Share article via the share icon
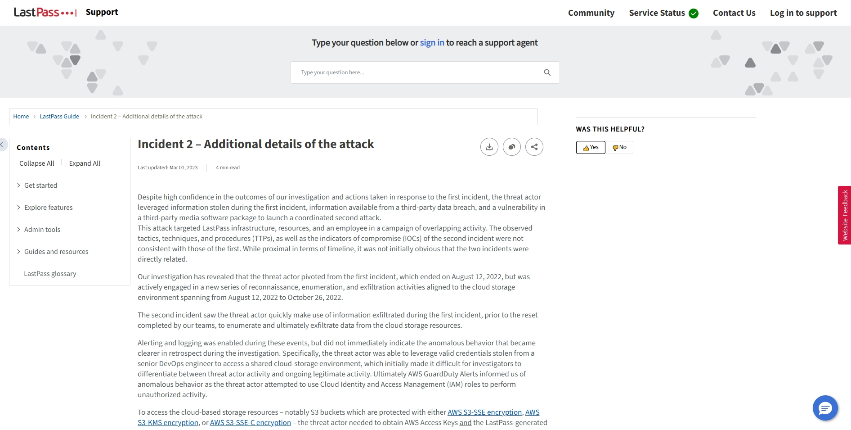 (534, 147)
